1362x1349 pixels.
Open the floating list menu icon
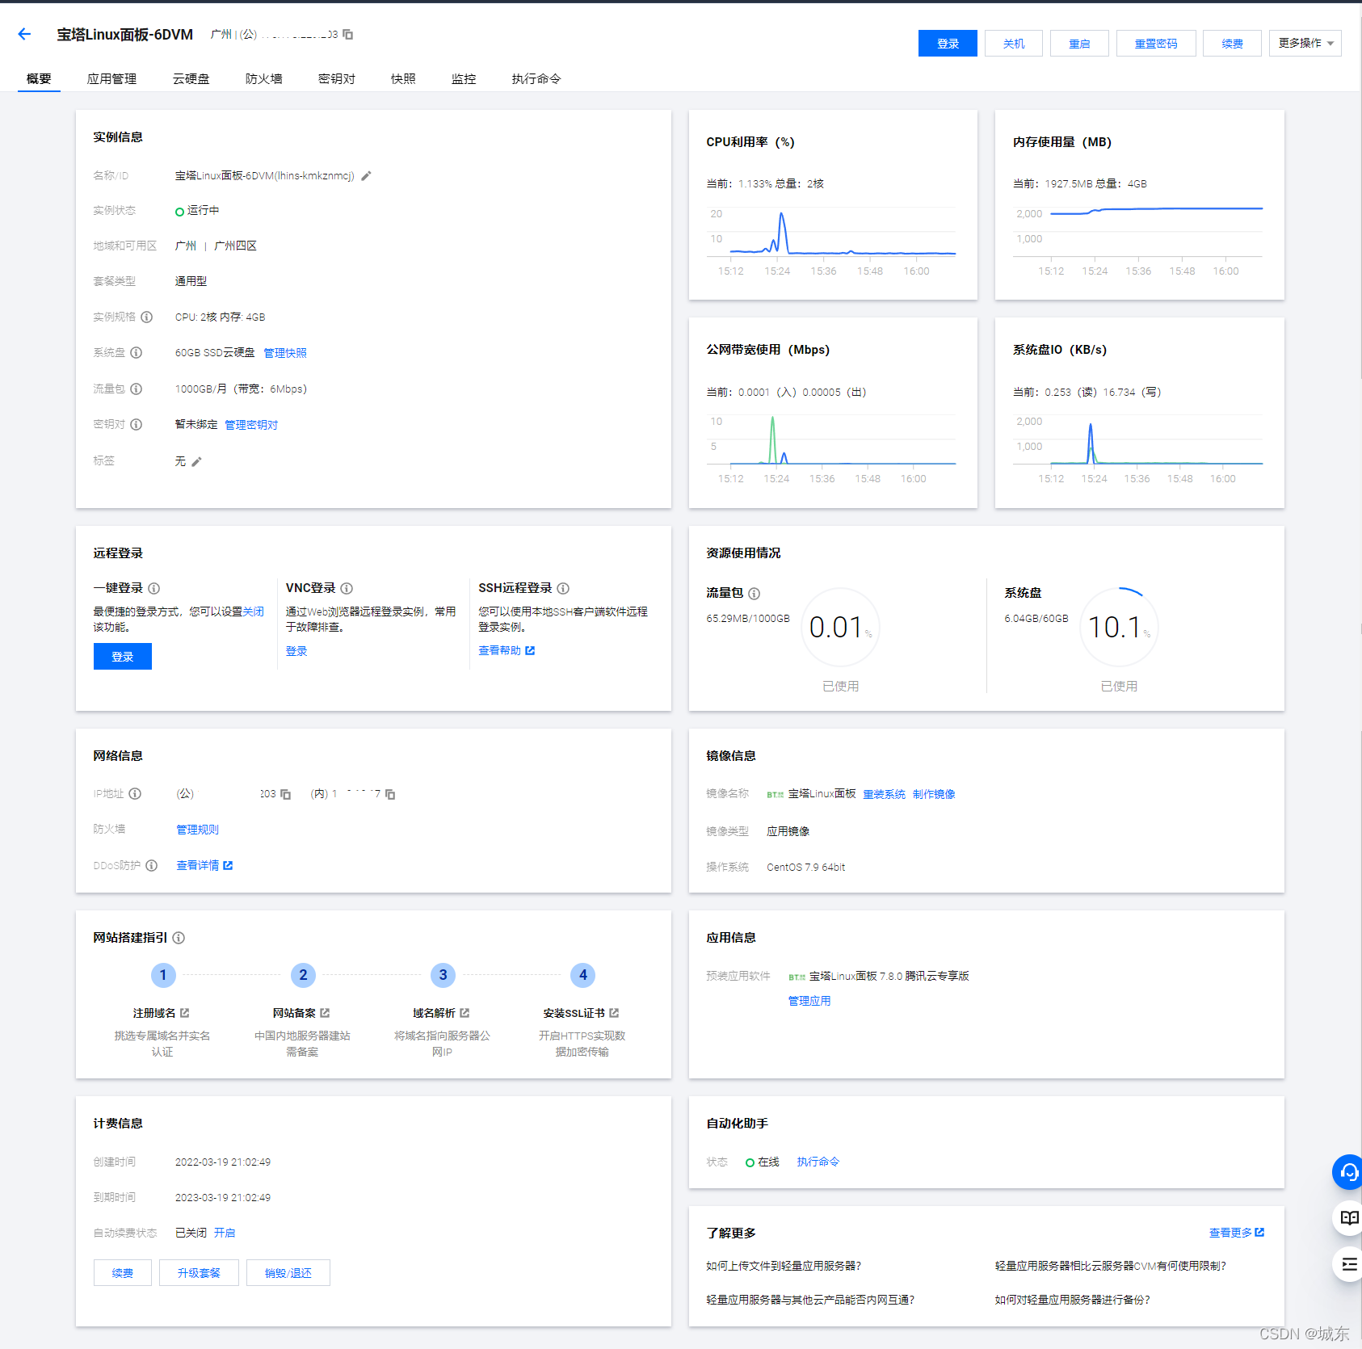[1348, 1264]
